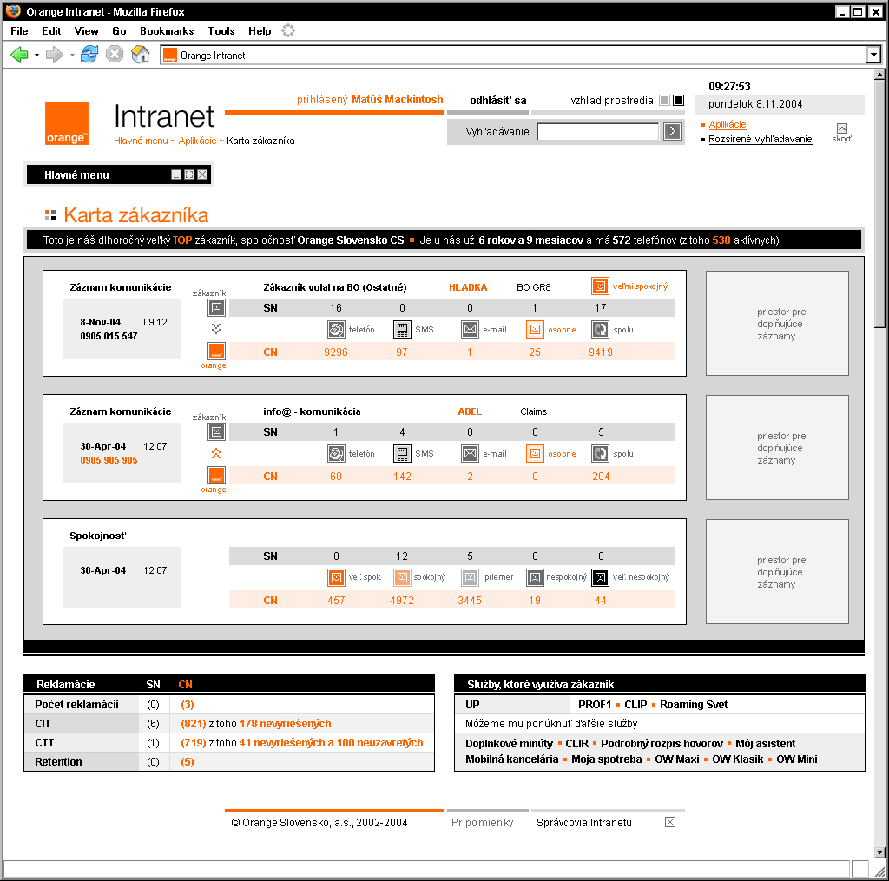Open the Back button history dropdown arrow
The width and height of the screenshot is (889, 881).
36,55
